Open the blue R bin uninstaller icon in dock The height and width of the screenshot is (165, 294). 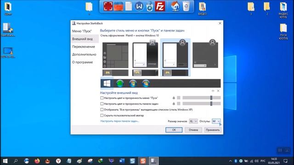point(149,6)
